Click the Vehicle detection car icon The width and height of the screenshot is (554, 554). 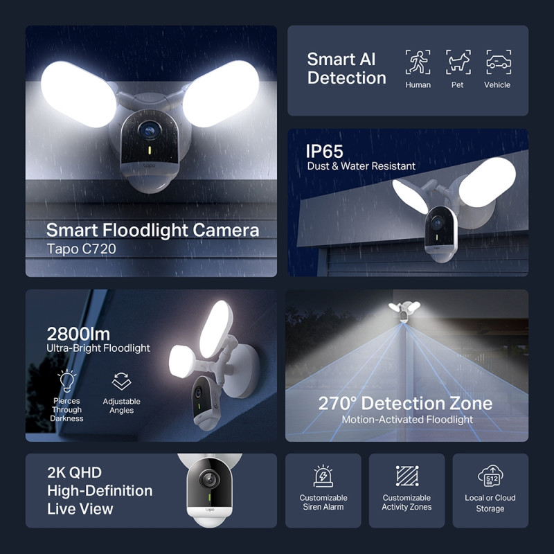click(499, 62)
